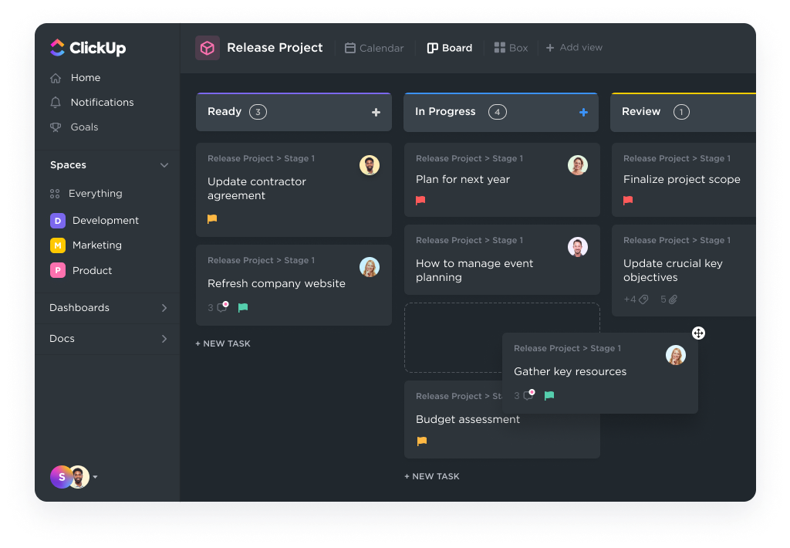
Task: Click assignee avatar on Gather key resources
Action: [x=676, y=355]
